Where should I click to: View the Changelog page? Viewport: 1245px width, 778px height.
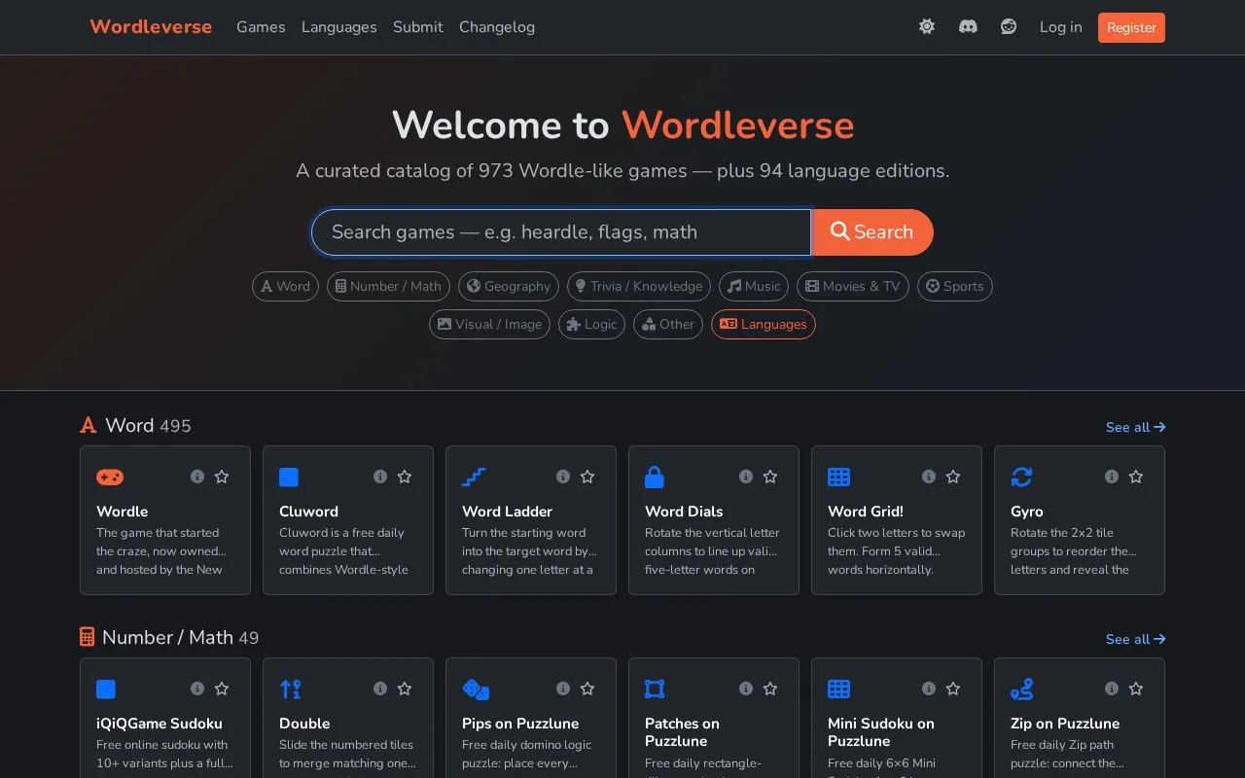coord(497,27)
